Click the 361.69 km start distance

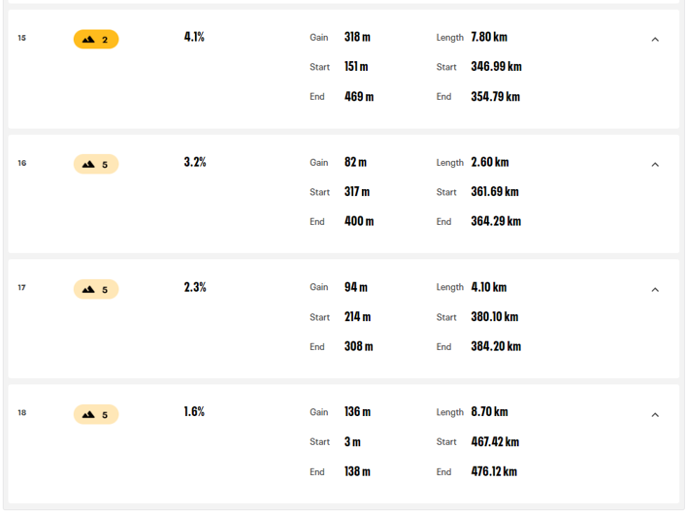pyautogui.click(x=495, y=192)
